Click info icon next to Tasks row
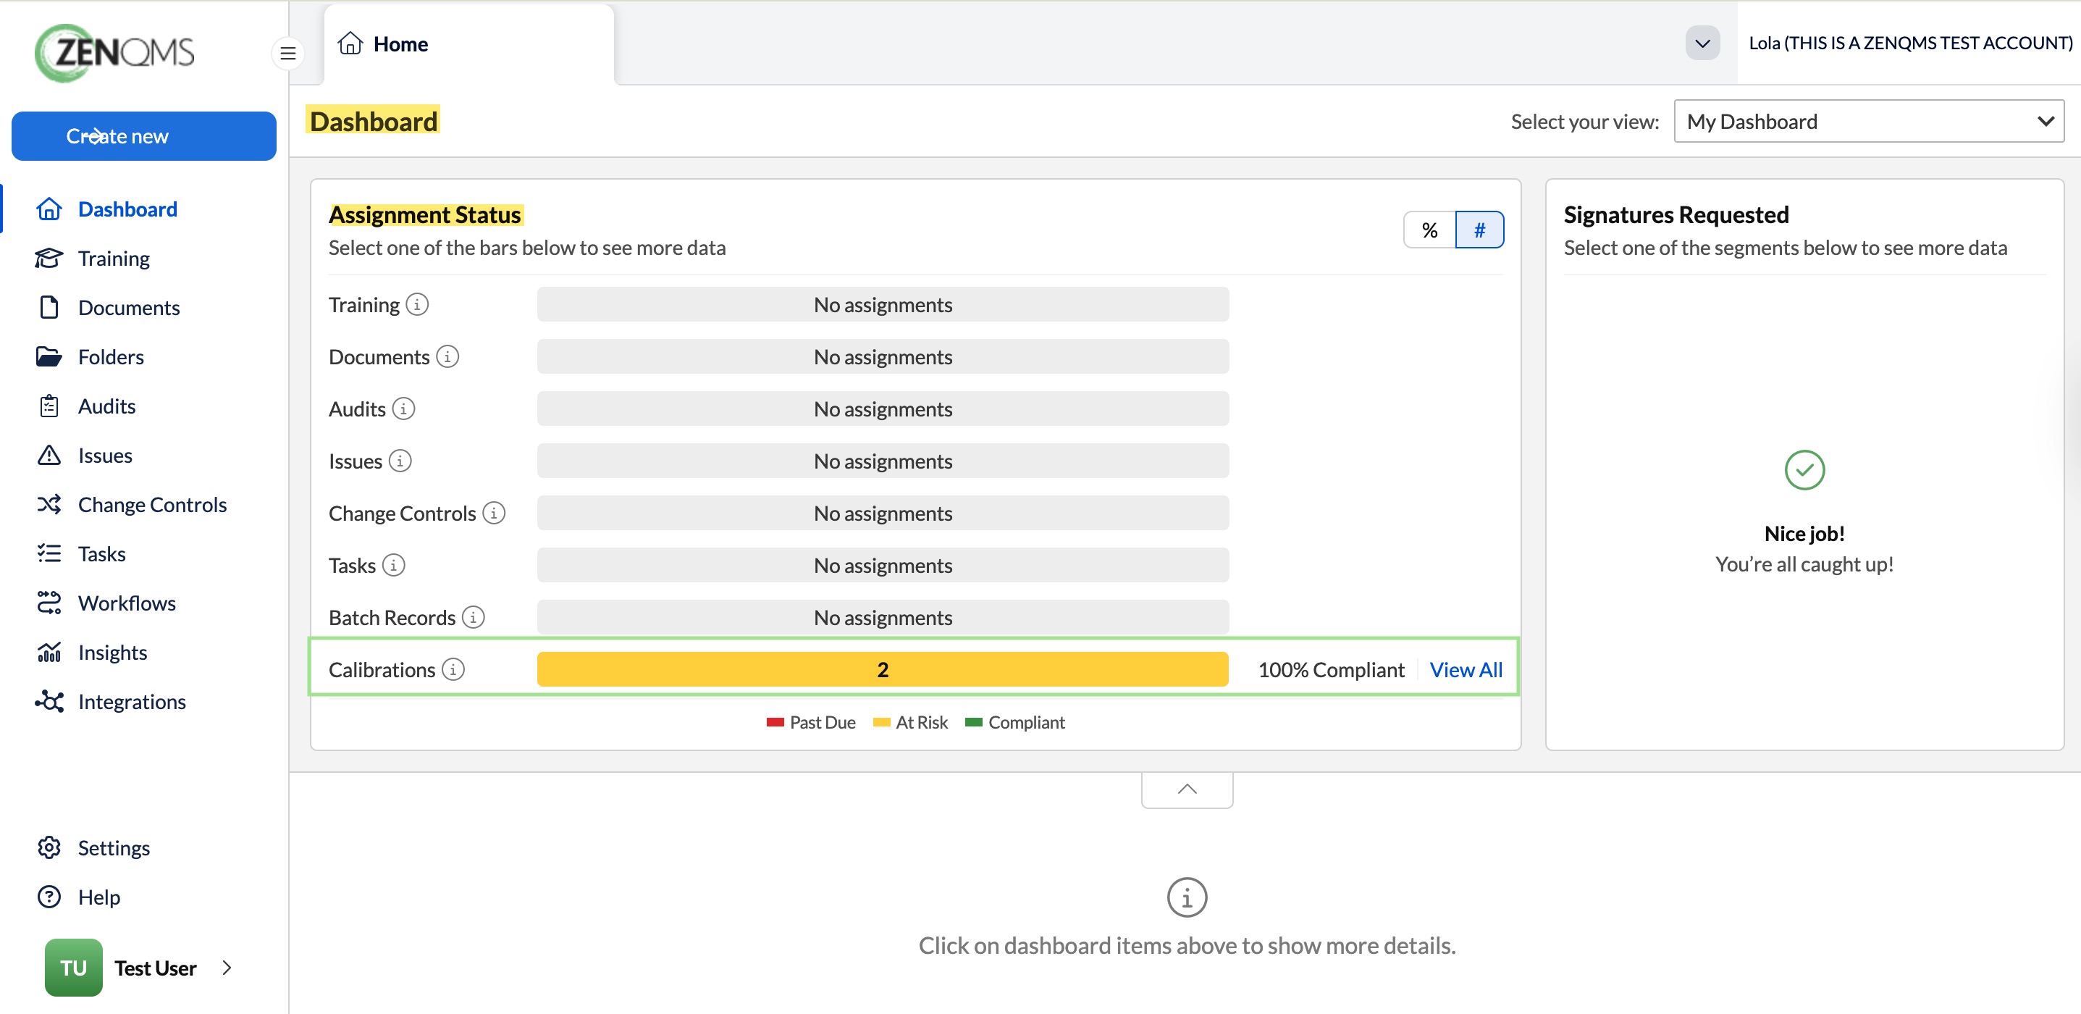 (x=393, y=565)
